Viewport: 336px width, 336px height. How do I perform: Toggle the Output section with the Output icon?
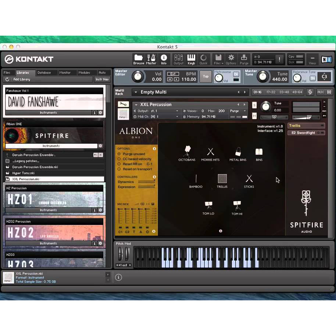(178, 58)
